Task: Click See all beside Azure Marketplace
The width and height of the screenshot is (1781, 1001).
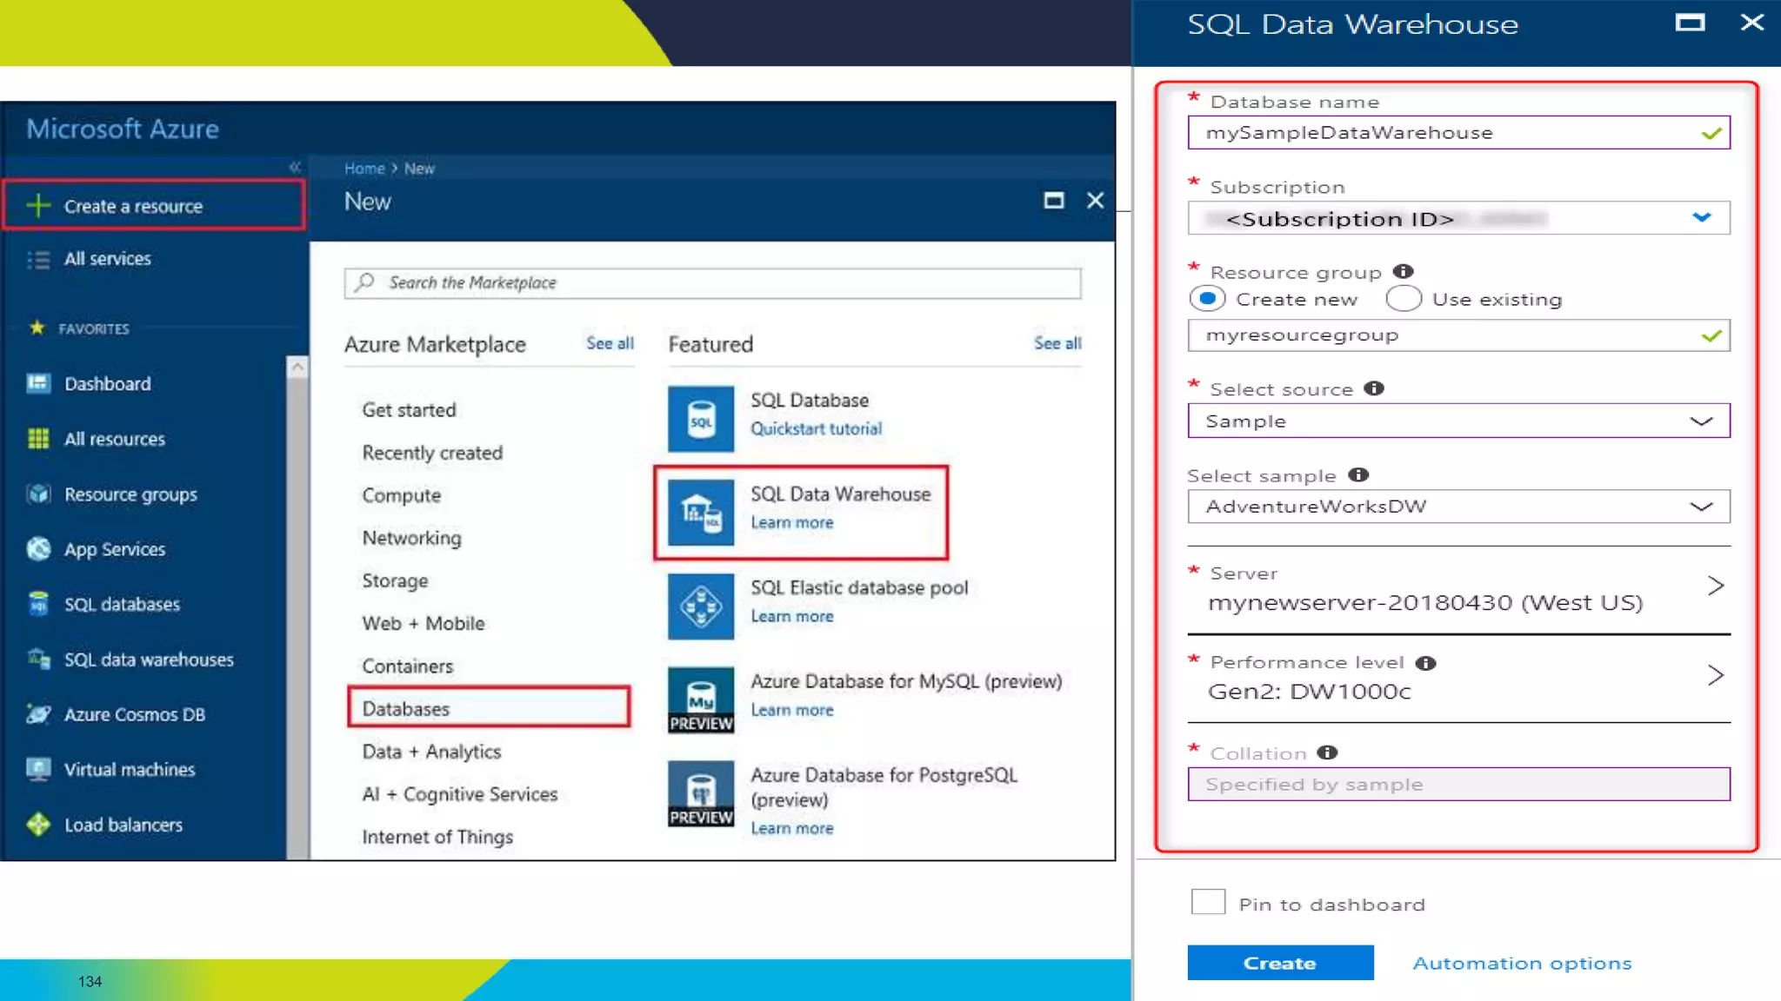Action: pyautogui.click(x=610, y=343)
